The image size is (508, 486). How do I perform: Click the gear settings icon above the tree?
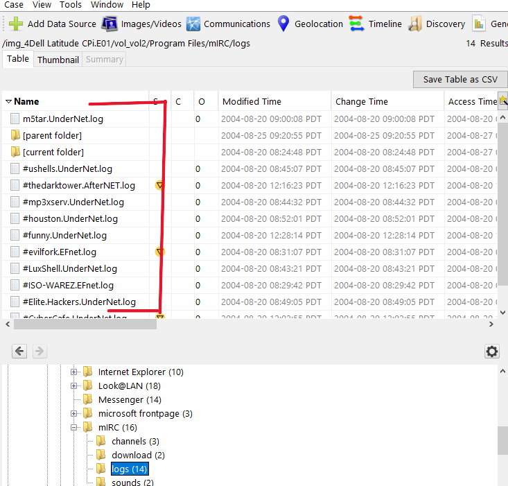point(492,352)
